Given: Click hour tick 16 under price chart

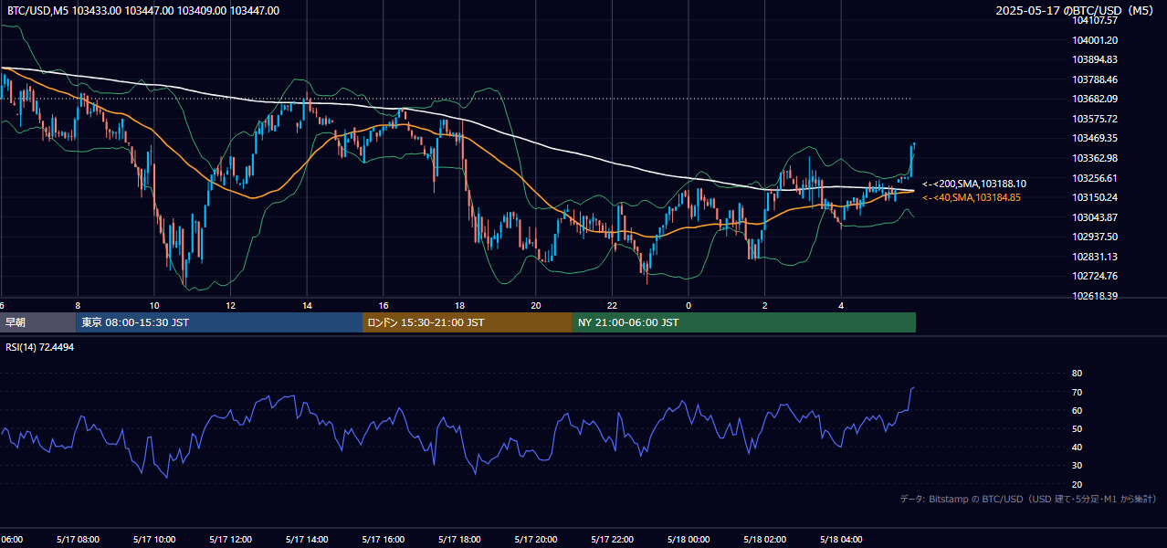Looking at the screenshot, I should [x=384, y=305].
